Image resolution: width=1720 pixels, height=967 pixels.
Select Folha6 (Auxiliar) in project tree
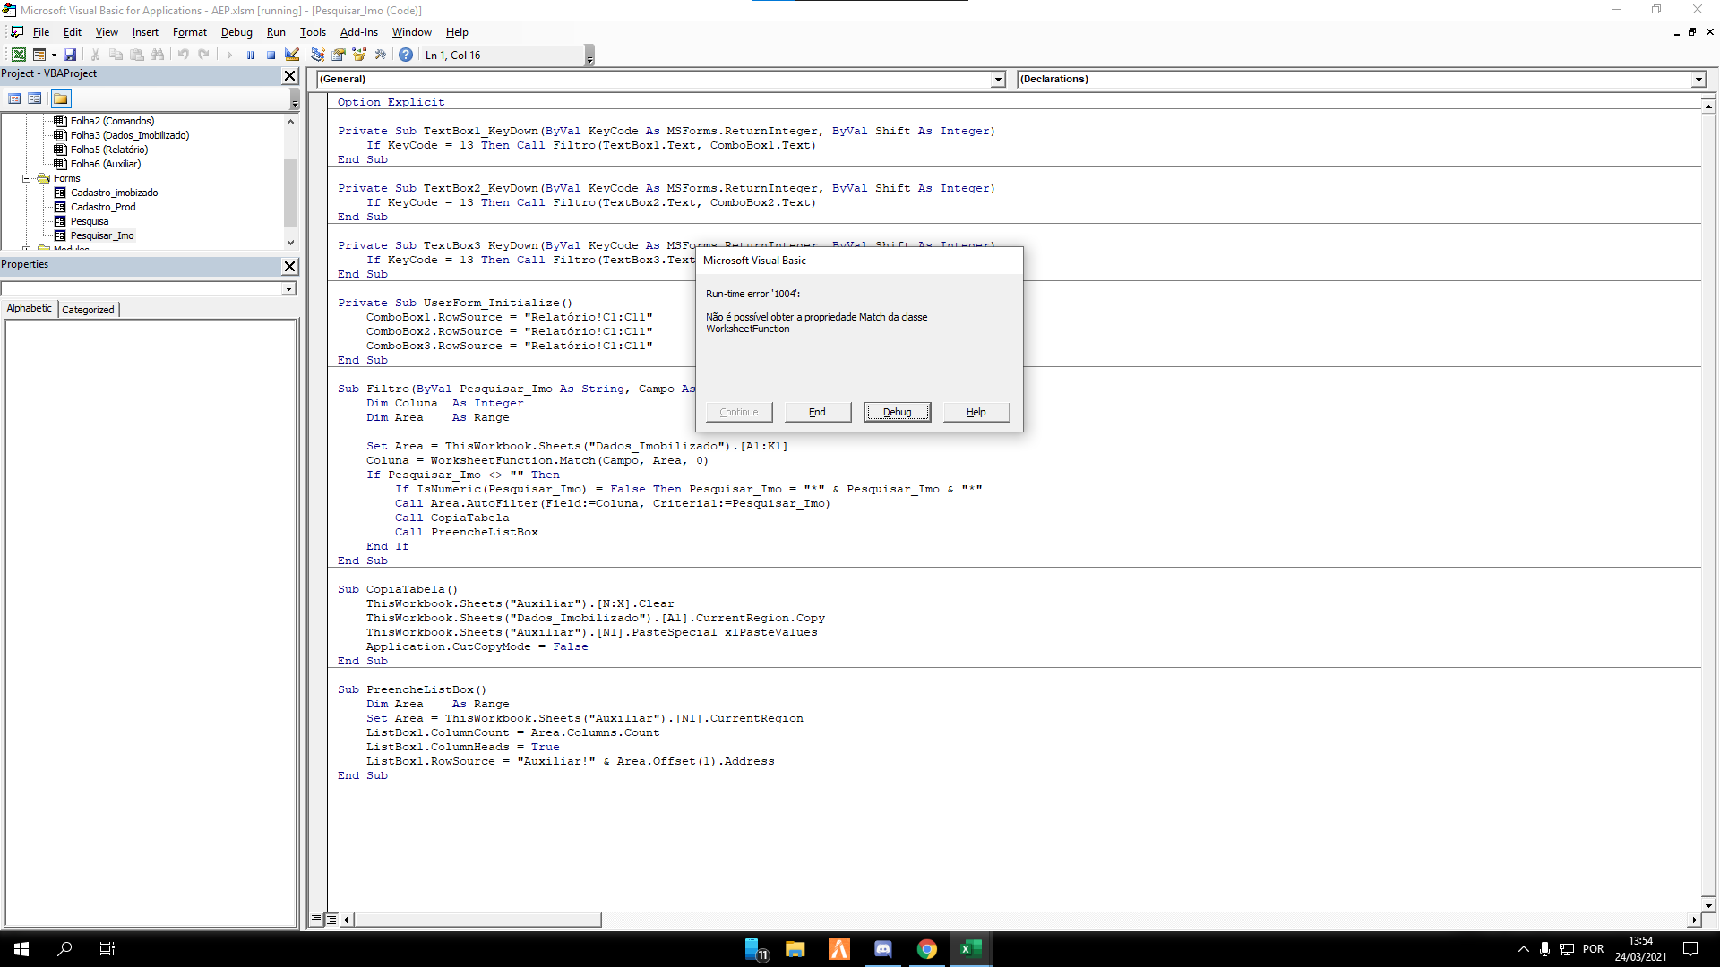[106, 164]
